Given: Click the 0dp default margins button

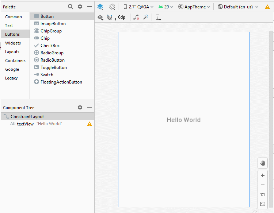Looking at the screenshot, I should [122, 17].
